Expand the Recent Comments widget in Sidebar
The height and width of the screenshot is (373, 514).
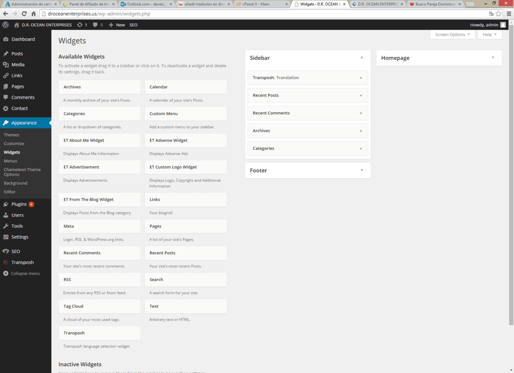click(x=361, y=114)
